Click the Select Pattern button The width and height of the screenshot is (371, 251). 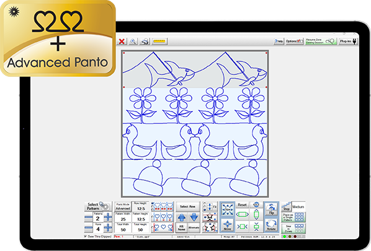coord(98,206)
